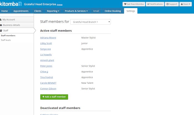Click the lifebuoy Support icon
The height and width of the screenshot is (115, 194).
[167, 4]
